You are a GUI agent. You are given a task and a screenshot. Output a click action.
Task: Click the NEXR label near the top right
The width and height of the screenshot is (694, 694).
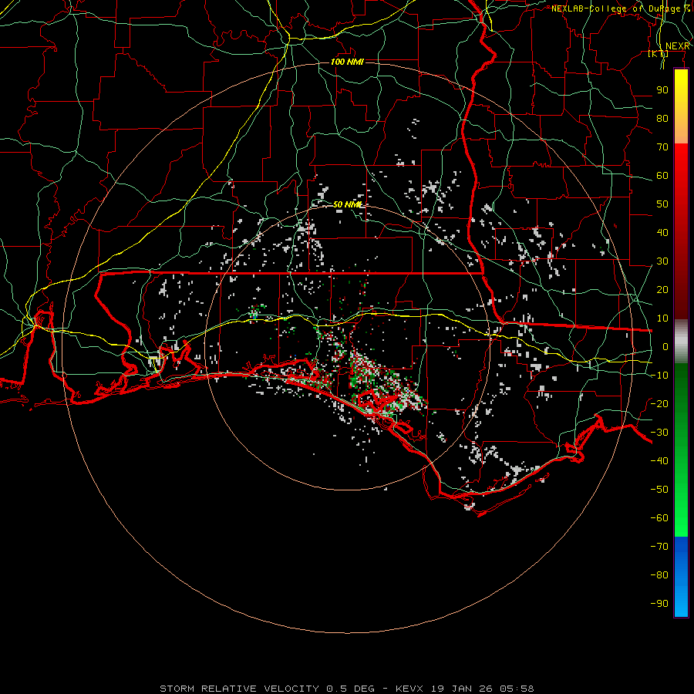click(677, 46)
